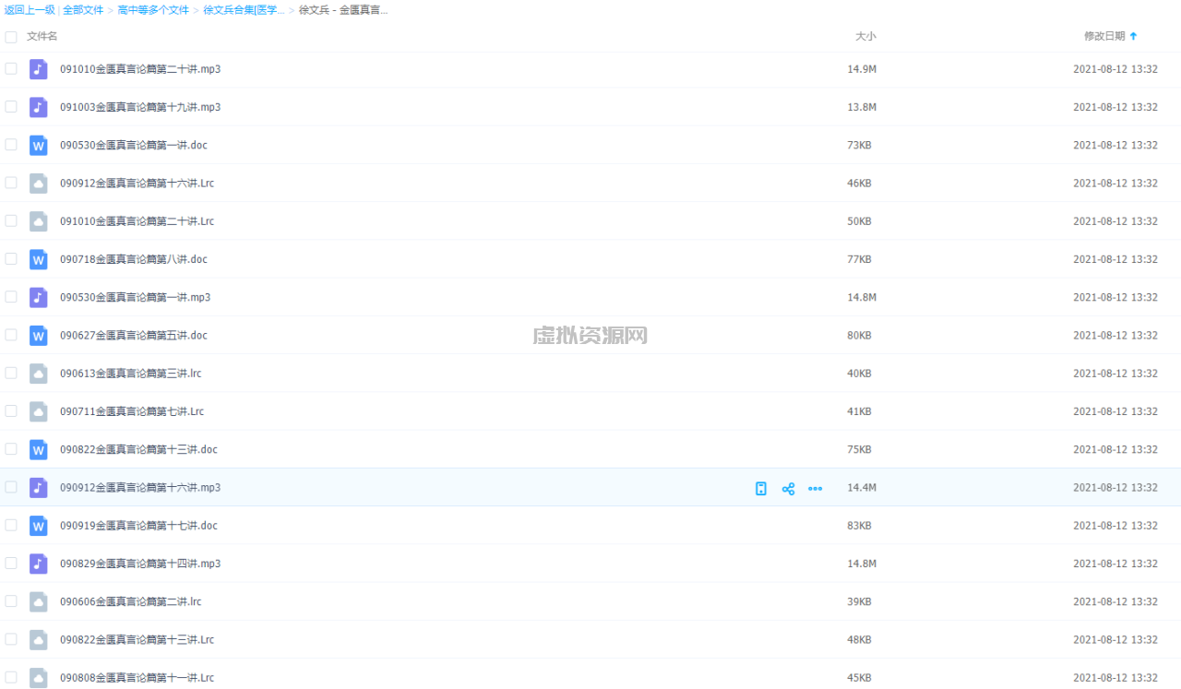This screenshot has height=689, width=1181.
Task: Click the Word icon for 090627第五讲.doc
Action: click(x=38, y=335)
